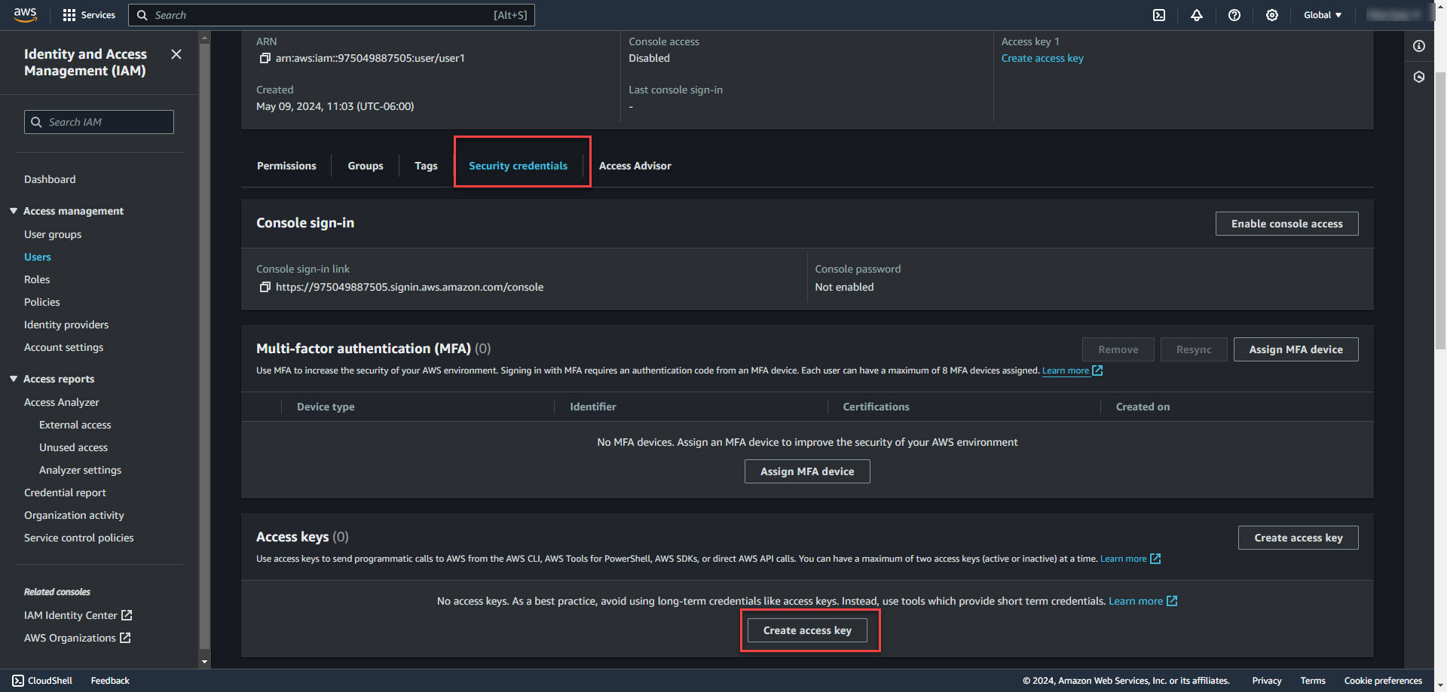Viewport: 1447px width, 692px height.
Task: Open Identity providers in the sidebar
Action: 66,325
